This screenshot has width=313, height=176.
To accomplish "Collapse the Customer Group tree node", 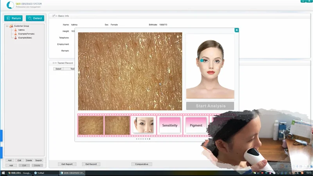I will click(7, 26).
